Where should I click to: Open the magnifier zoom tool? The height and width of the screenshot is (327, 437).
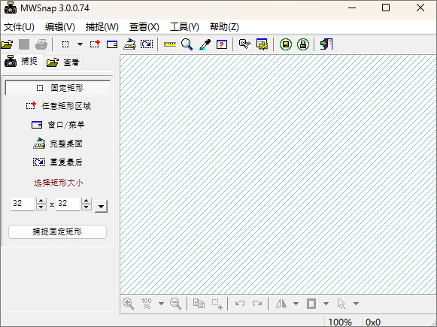187,44
